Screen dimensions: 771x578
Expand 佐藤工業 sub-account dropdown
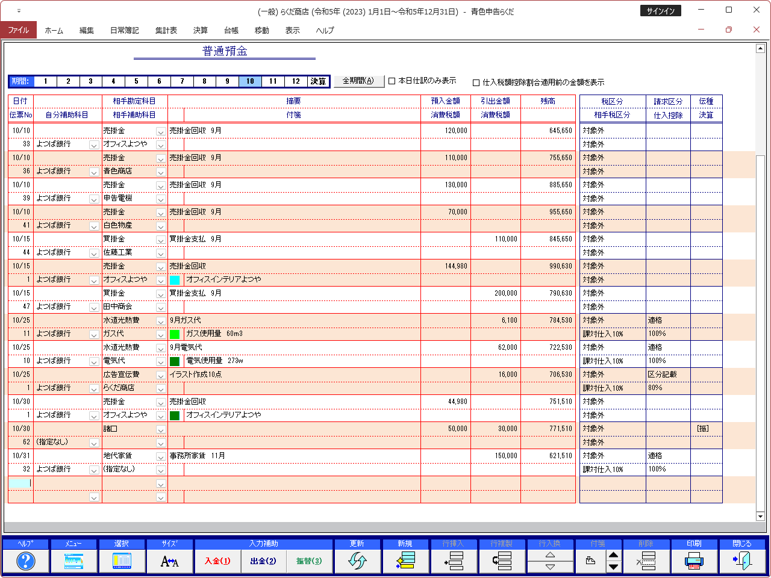161,253
